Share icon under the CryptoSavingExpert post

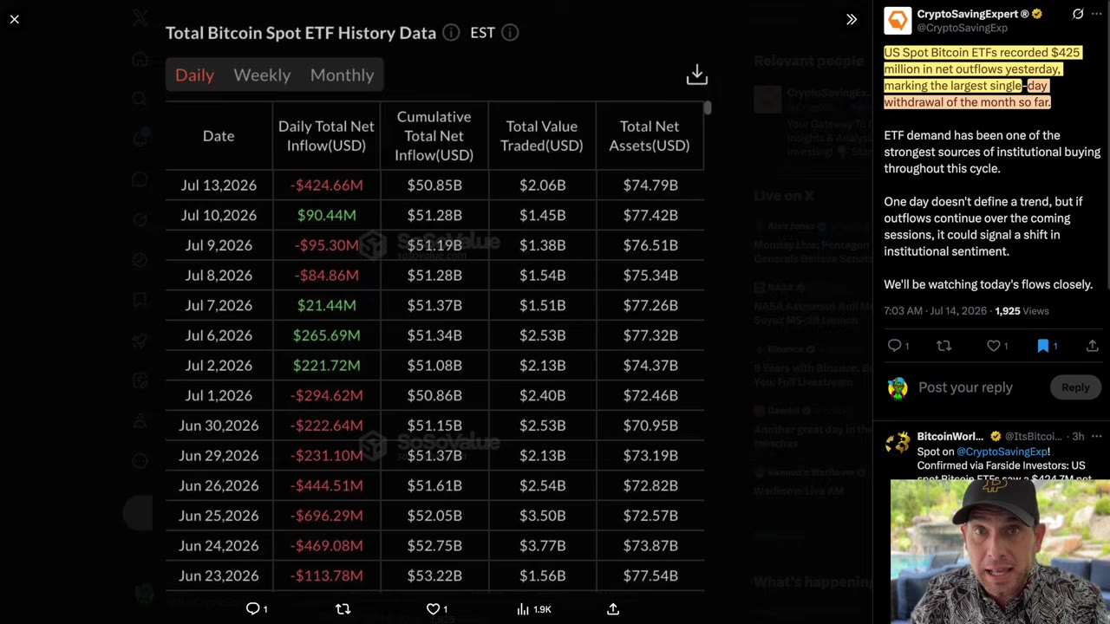[x=1093, y=346]
